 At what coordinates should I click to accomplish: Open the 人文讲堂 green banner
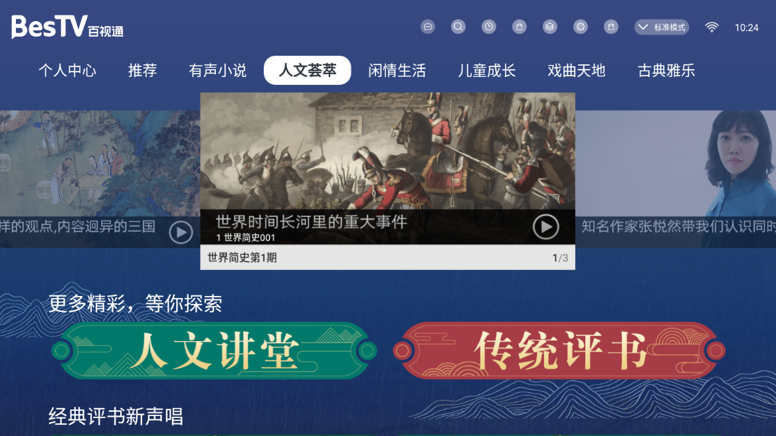(215, 351)
